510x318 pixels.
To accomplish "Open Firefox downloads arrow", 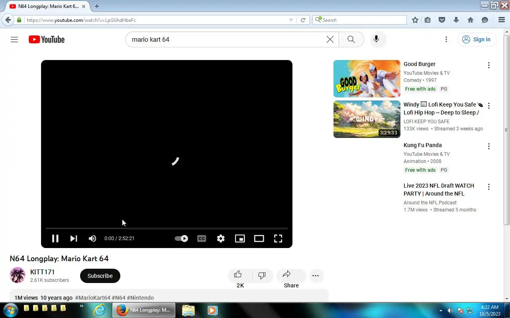I will tap(456, 20).
